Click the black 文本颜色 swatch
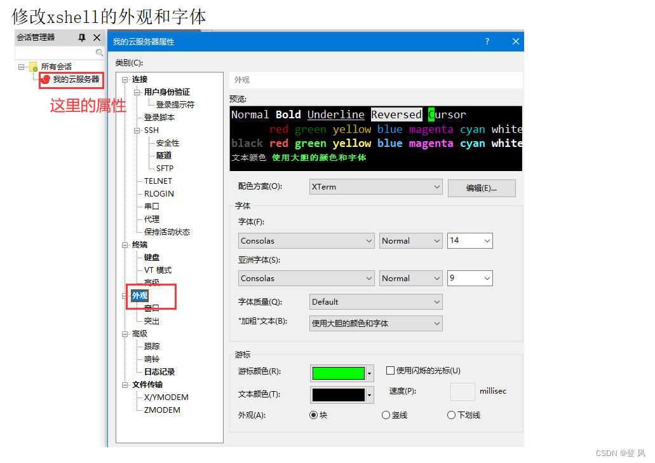 click(x=339, y=395)
